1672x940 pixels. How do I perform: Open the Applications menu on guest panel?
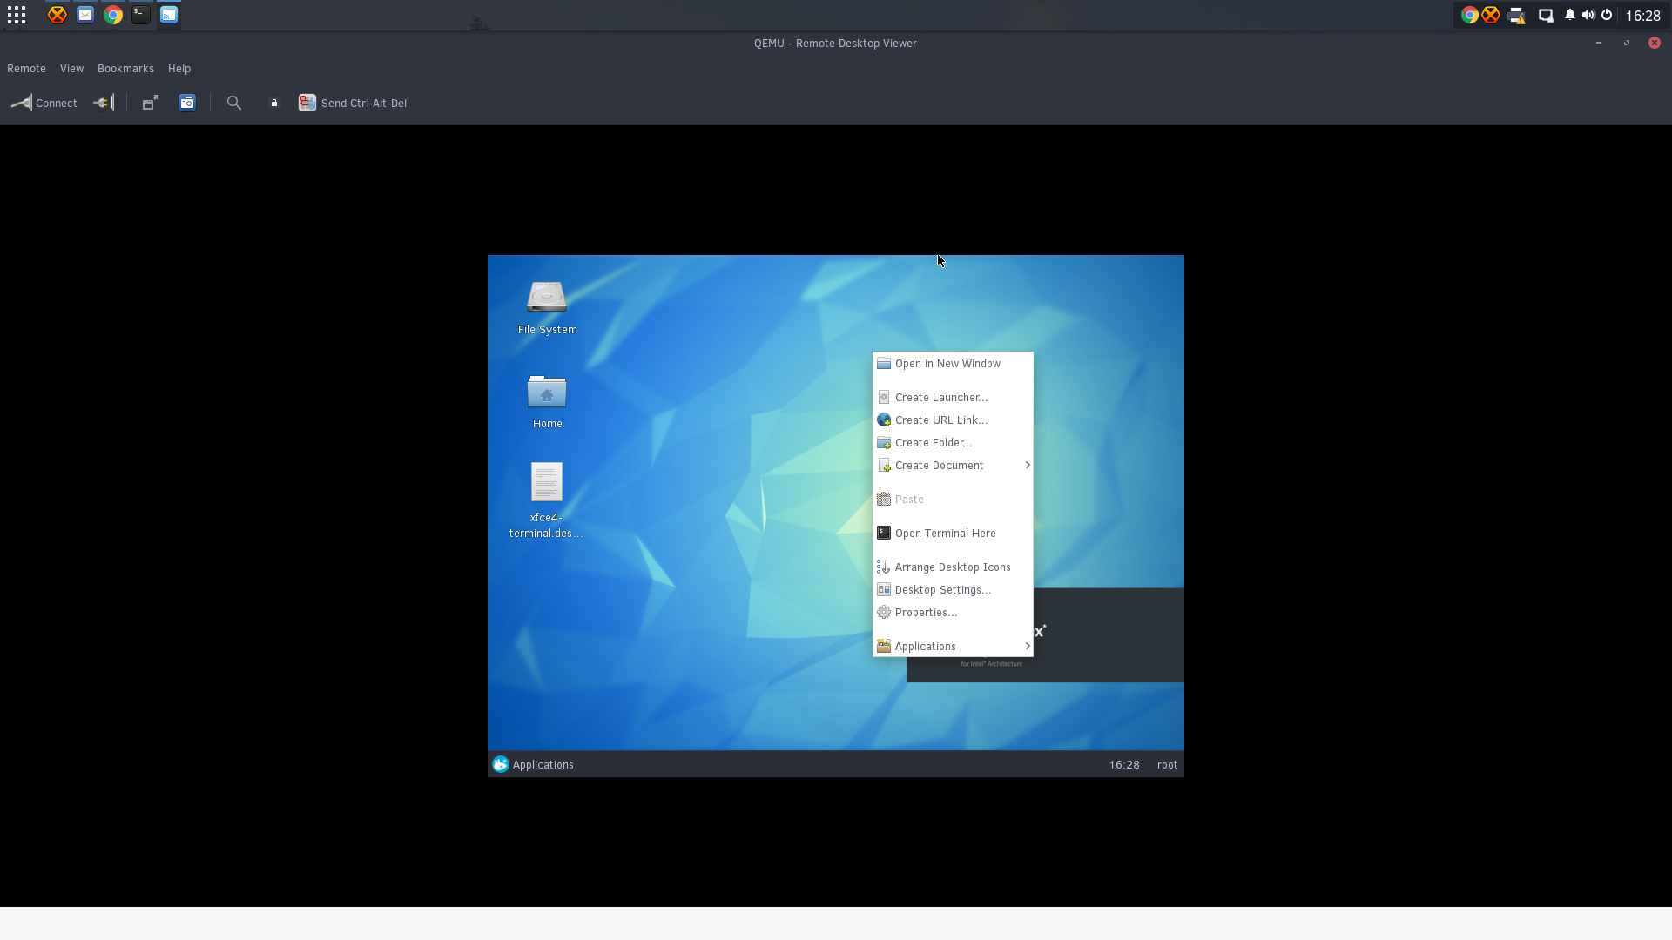[x=533, y=765]
